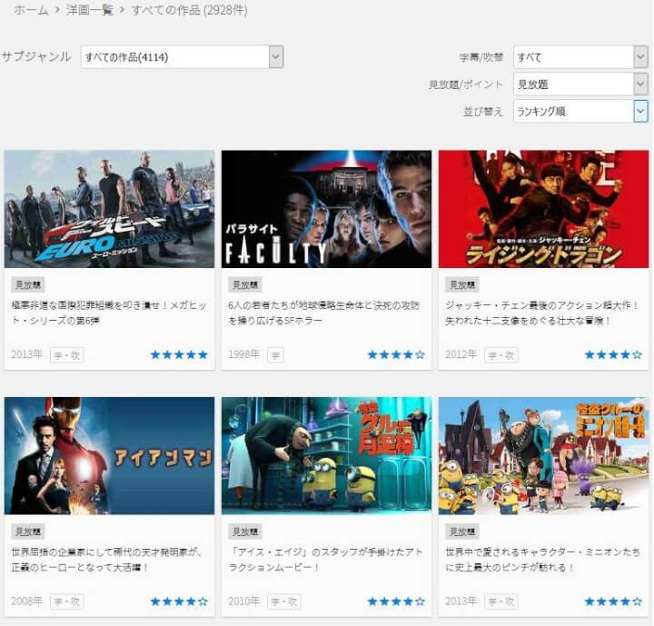The height and width of the screenshot is (626, 654).
Task: Open the ライジング・ドラゴン thumbnail
Action: click(544, 209)
